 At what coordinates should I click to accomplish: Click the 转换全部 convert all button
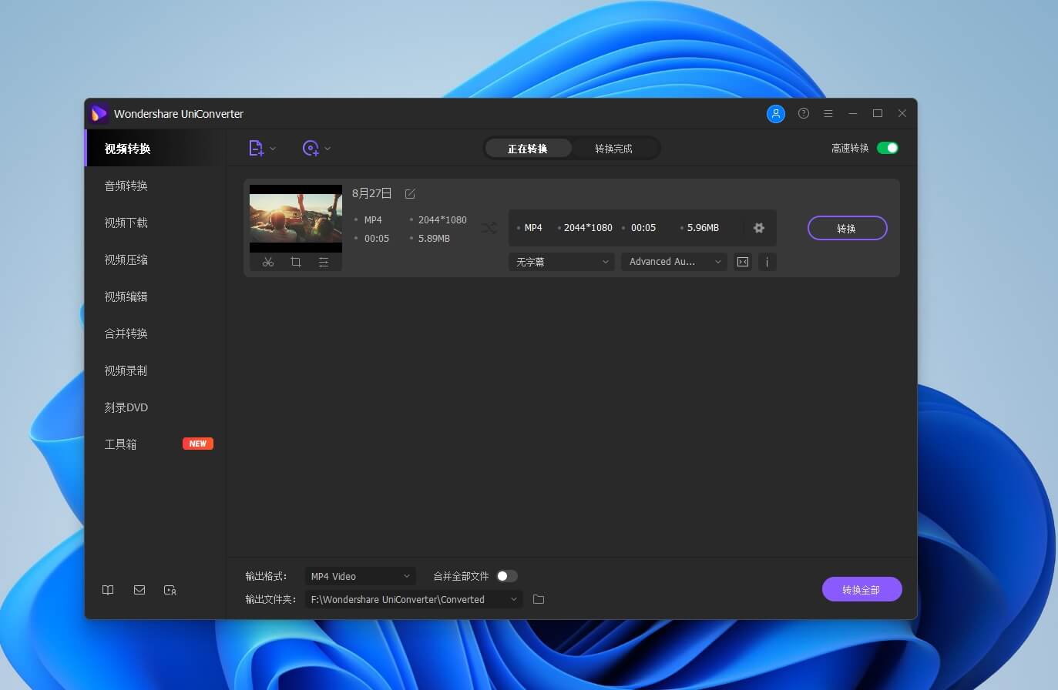tap(862, 588)
